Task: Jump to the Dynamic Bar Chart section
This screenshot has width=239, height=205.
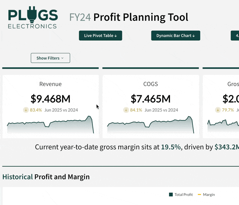Action: 176,36
